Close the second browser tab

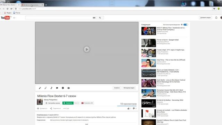[42, 5]
